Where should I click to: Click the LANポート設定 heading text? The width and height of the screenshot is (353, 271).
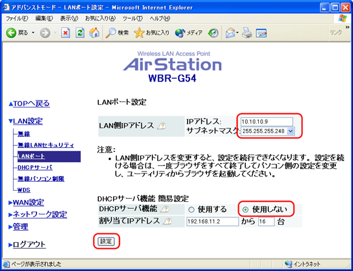point(122,102)
